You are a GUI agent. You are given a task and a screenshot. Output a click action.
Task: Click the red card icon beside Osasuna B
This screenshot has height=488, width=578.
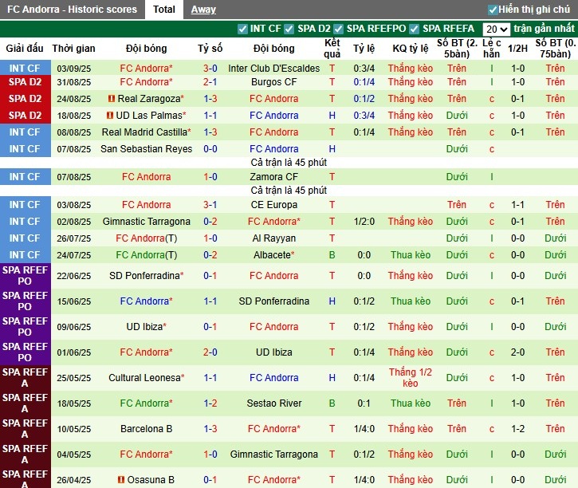pyautogui.click(x=121, y=480)
